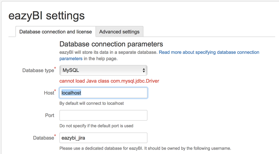Click the Database connection parameters heading
This screenshot has height=154, width=279.
click(x=111, y=44)
